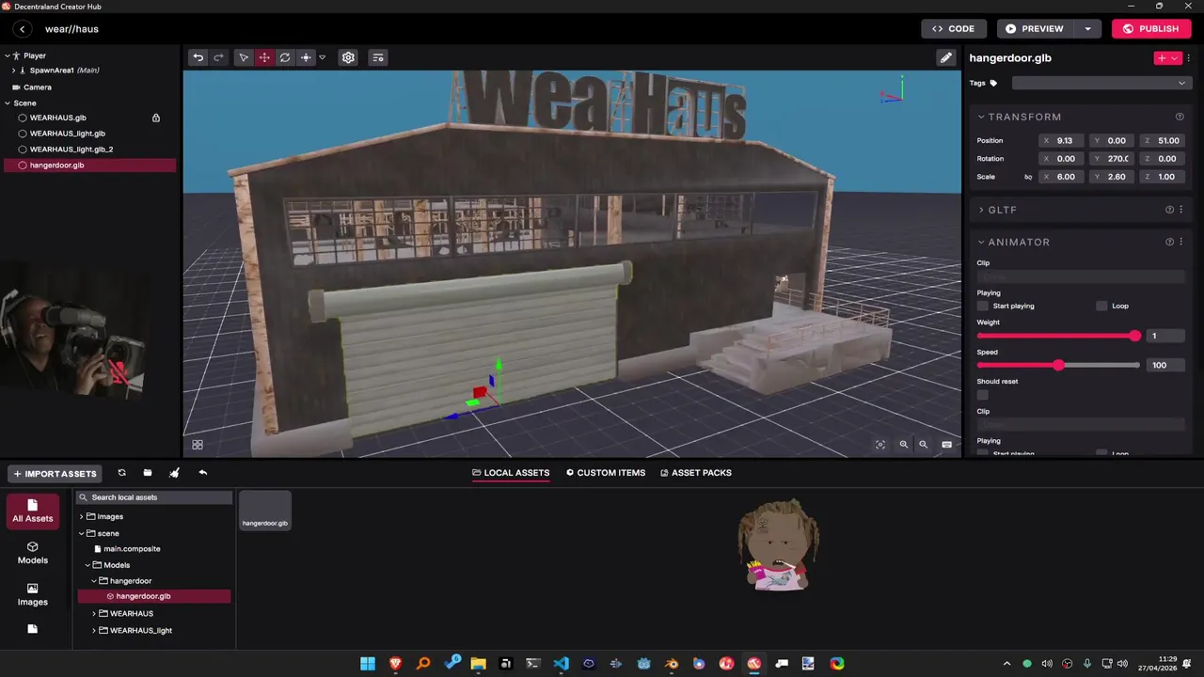This screenshot has width=1204, height=677.
Task: Open the Tags dropdown
Action: click(1101, 83)
